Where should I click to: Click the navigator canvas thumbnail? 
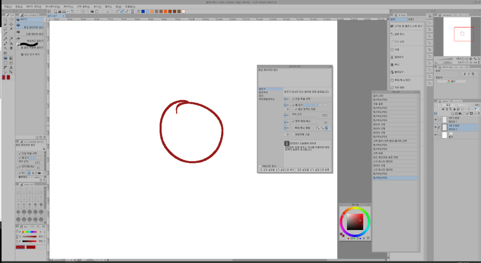[x=457, y=36]
